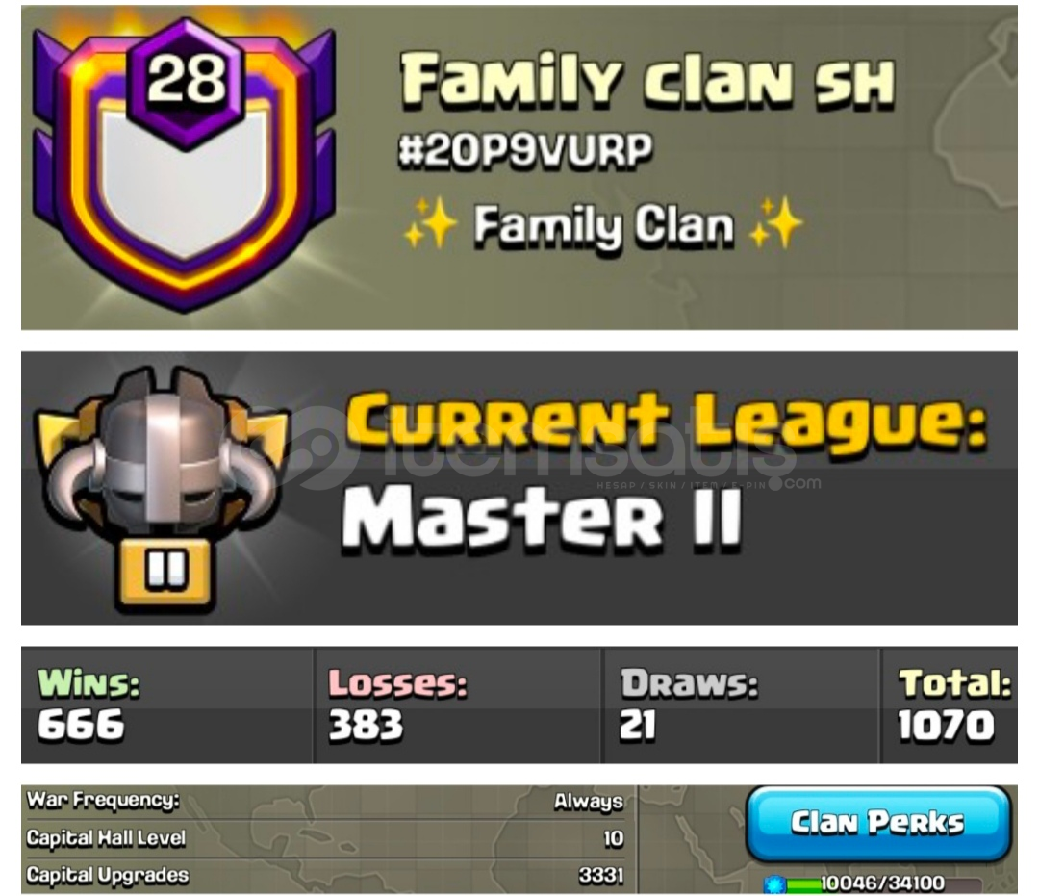Click the Total 1070 stat cell

(x=950, y=705)
